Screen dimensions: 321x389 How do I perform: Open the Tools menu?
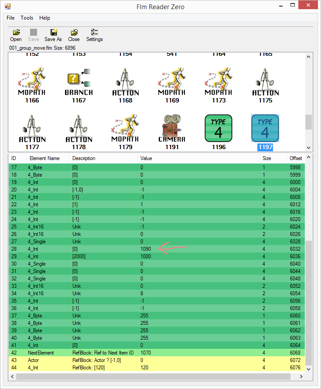coord(27,18)
